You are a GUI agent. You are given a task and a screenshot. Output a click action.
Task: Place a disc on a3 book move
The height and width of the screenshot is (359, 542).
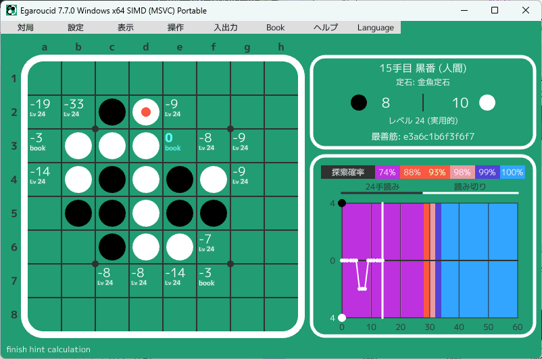[x=45, y=146]
